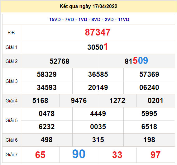
Task: Select the blue Giải 7 number 90
Action: [x=79, y=154]
